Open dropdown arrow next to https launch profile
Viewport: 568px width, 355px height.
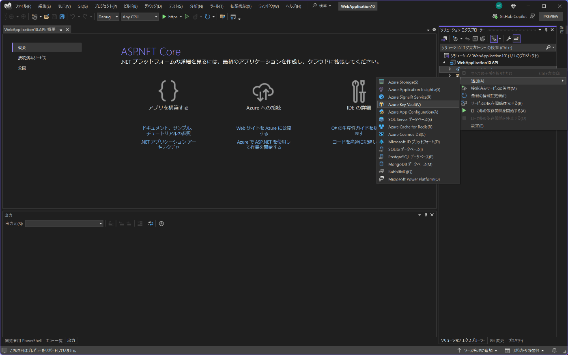181,17
